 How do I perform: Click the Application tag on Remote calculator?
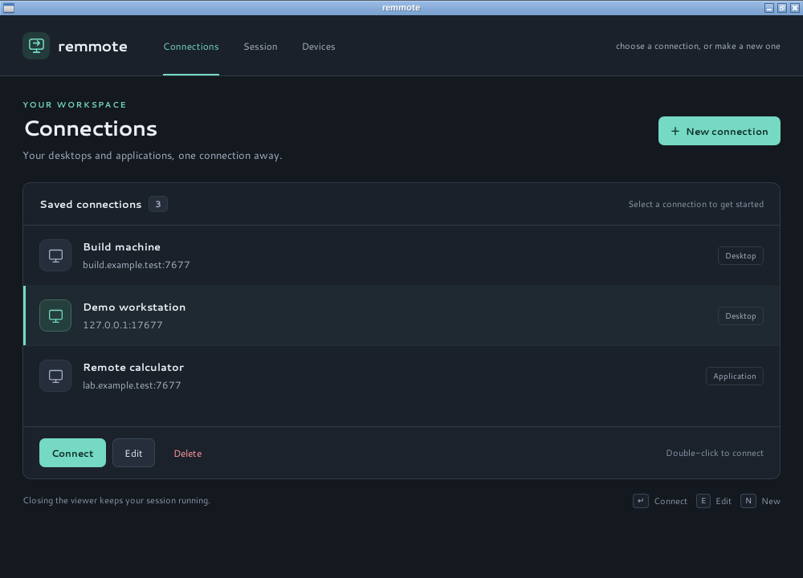735,377
